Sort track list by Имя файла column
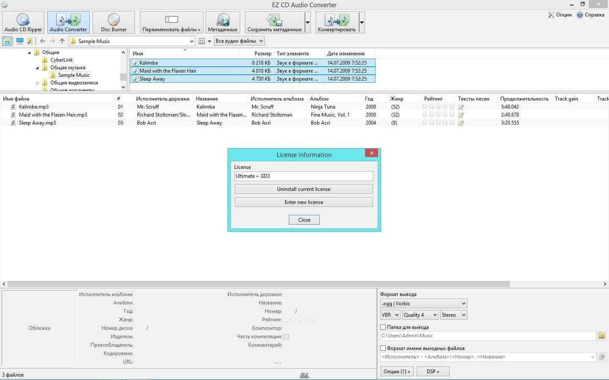 coord(58,99)
